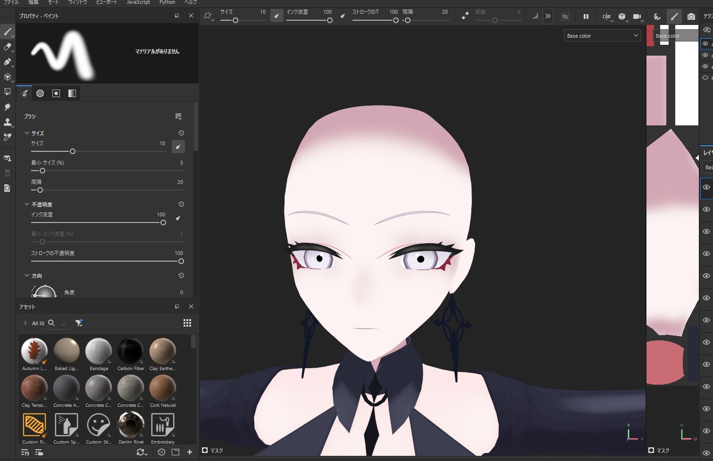Open the 3D view mode cube dropdown

(623, 17)
